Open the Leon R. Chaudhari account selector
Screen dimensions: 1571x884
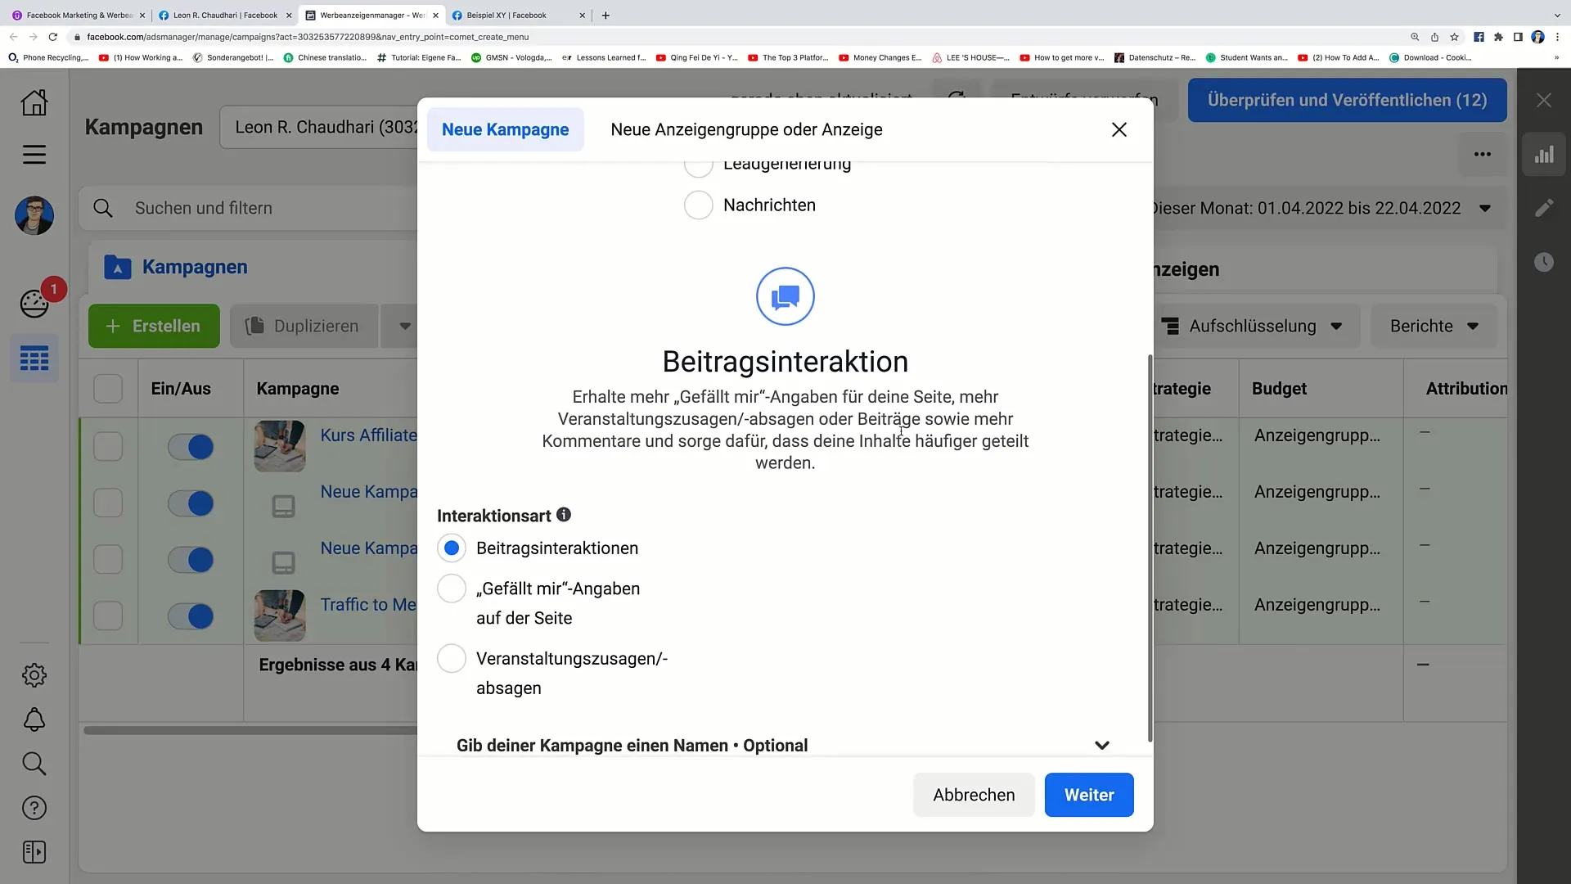[x=319, y=127]
